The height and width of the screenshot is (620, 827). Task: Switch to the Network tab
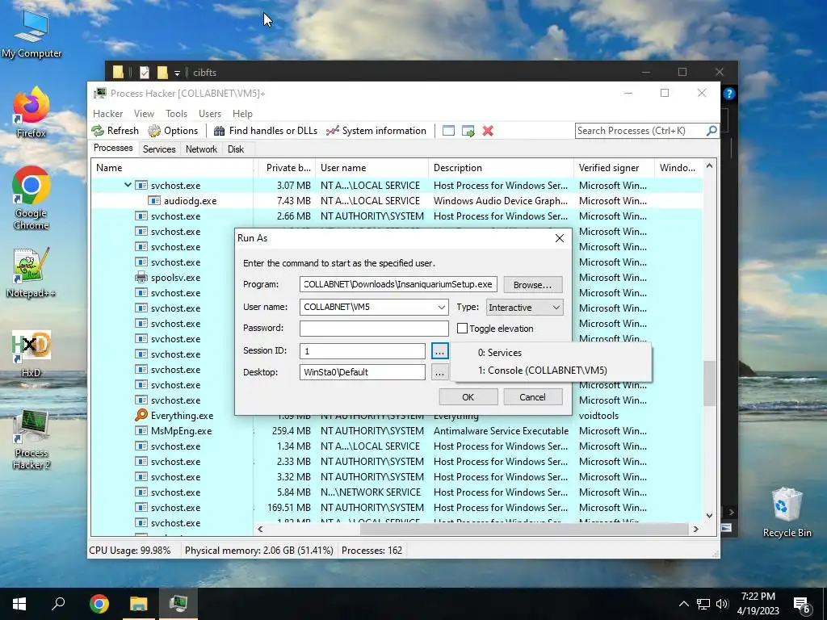coord(201,149)
